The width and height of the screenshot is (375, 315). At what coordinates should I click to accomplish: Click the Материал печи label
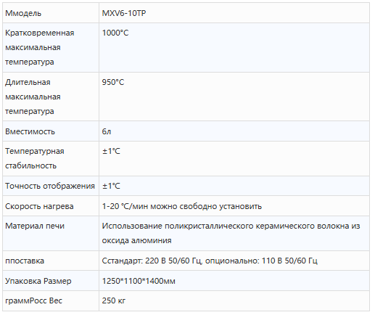[35, 226]
